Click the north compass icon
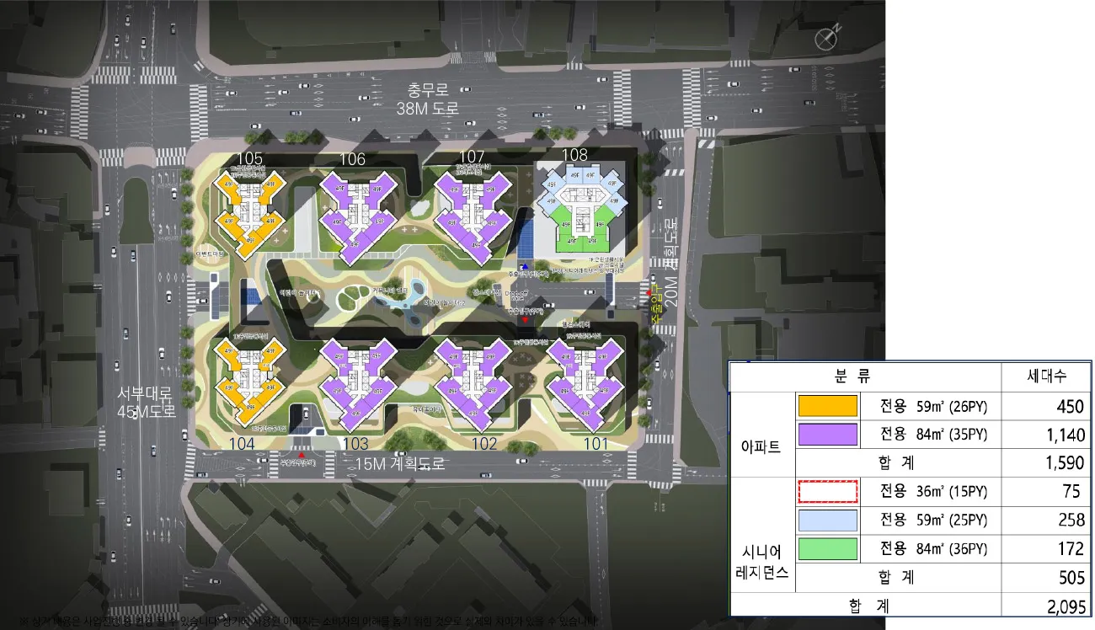The width and height of the screenshot is (1095, 630). [829, 35]
